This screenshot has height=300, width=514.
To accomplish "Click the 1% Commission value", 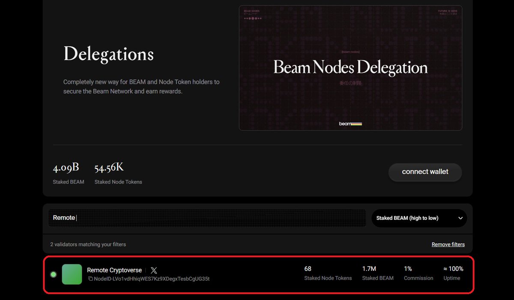I will coord(408,269).
